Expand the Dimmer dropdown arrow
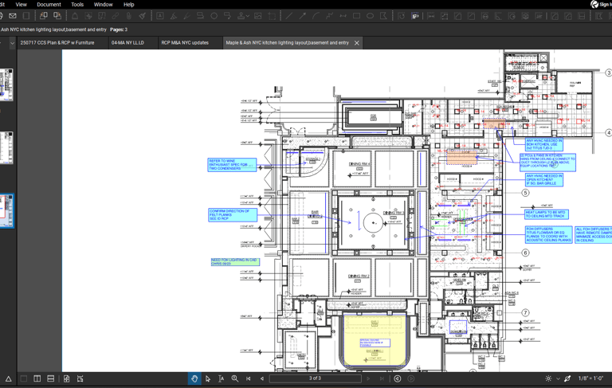The image size is (612, 388). click(558, 378)
